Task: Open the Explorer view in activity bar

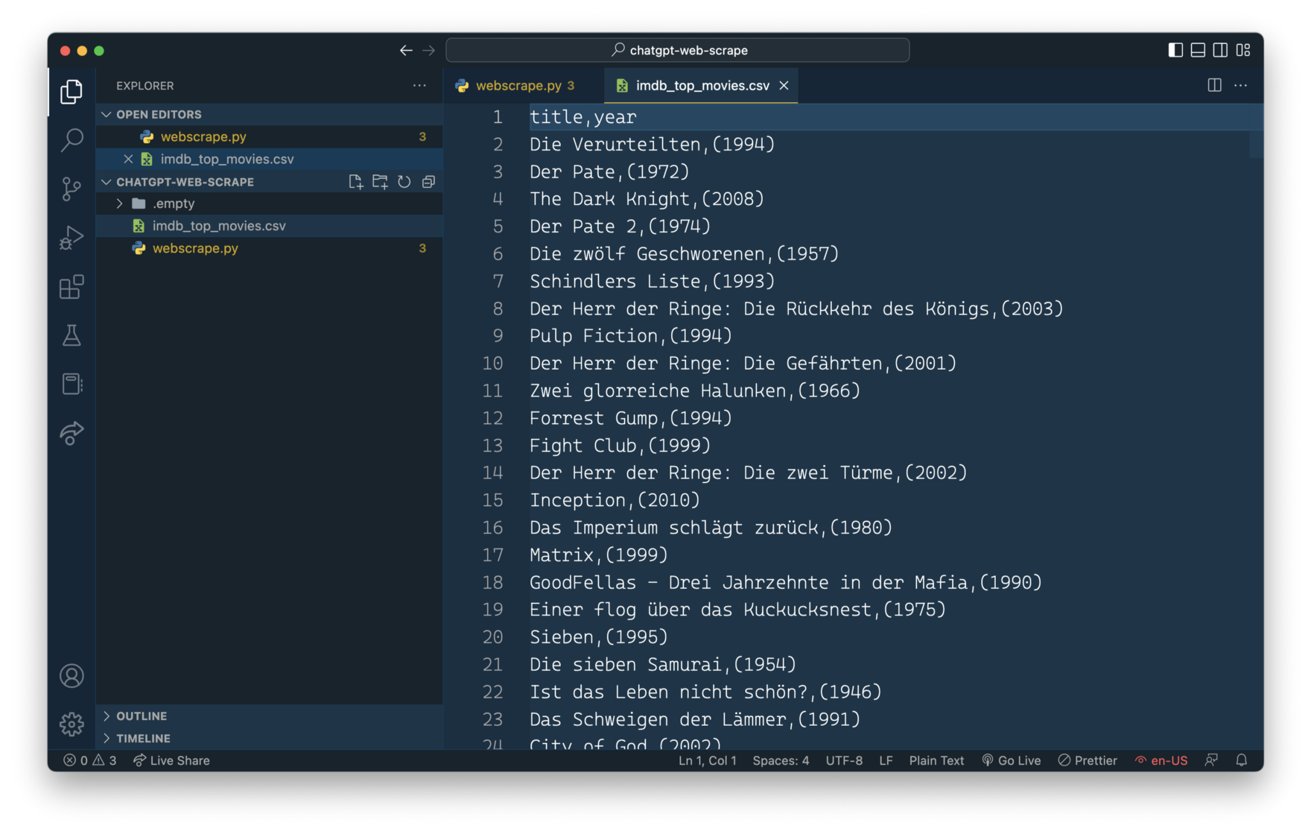Action: 72,91
